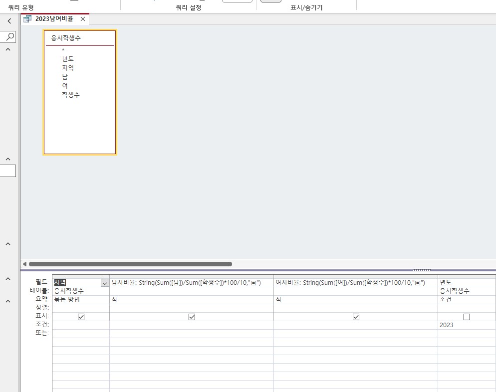Viewport: 496px width, 392px height.
Task: Click the navigation pane search magnifier icon
Action: pyautogui.click(x=10, y=36)
